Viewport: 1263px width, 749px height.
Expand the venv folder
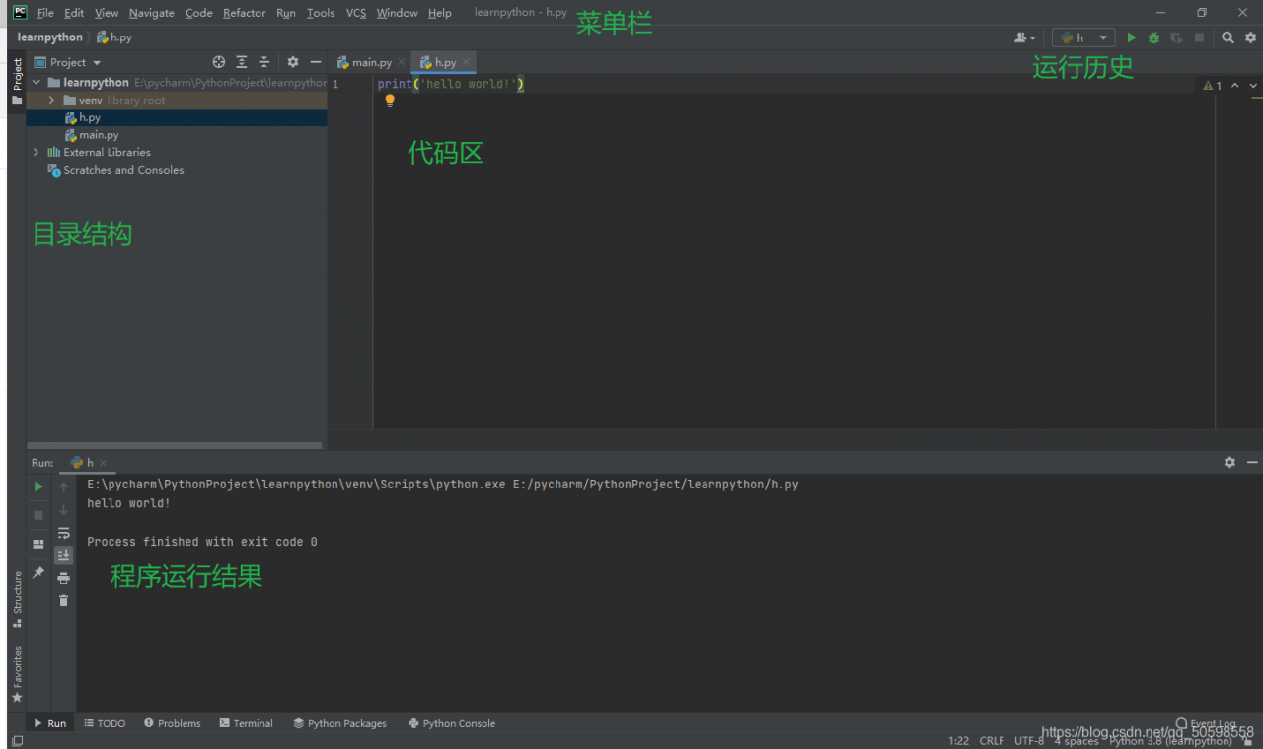click(x=51, y=101)
